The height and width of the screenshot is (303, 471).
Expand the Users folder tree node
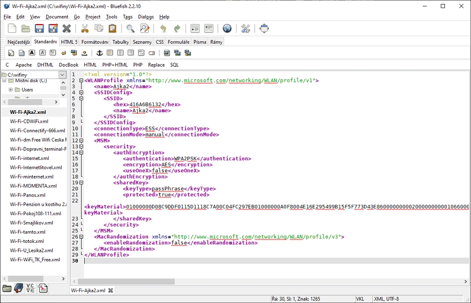[10, 90]
